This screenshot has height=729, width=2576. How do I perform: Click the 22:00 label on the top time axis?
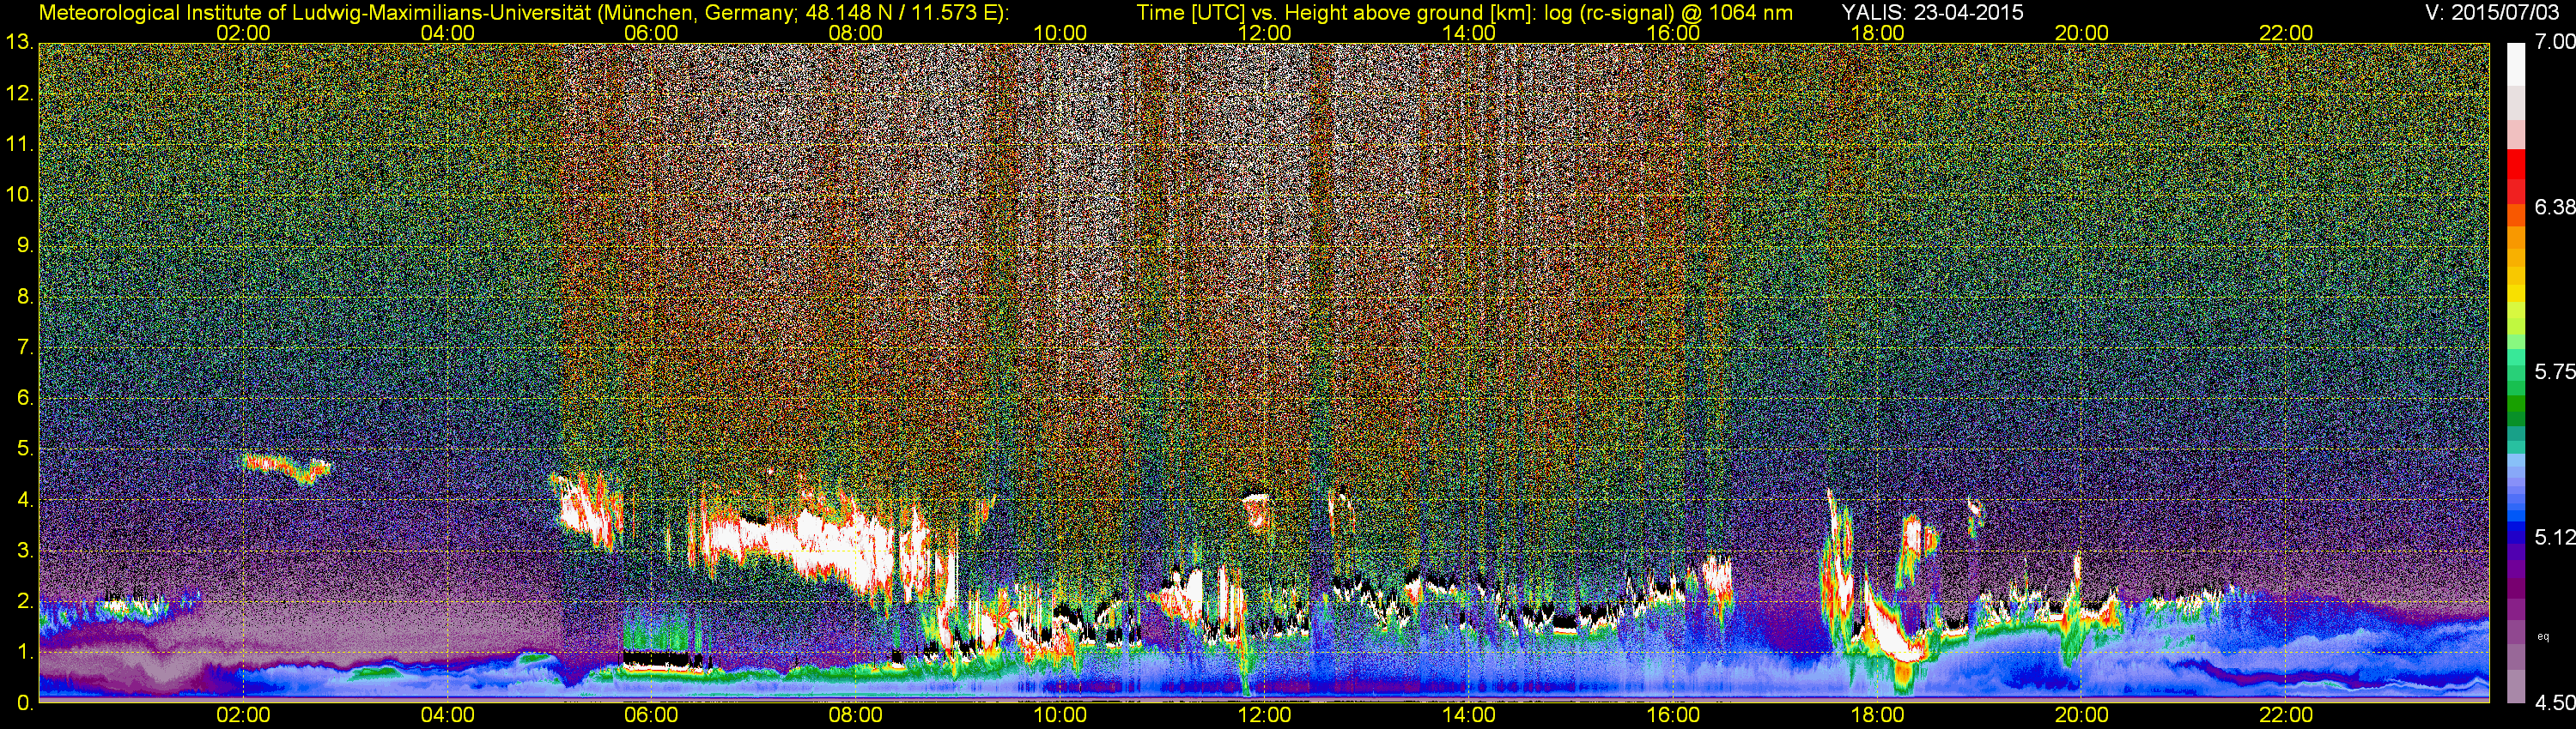[x=2286, y=33]
